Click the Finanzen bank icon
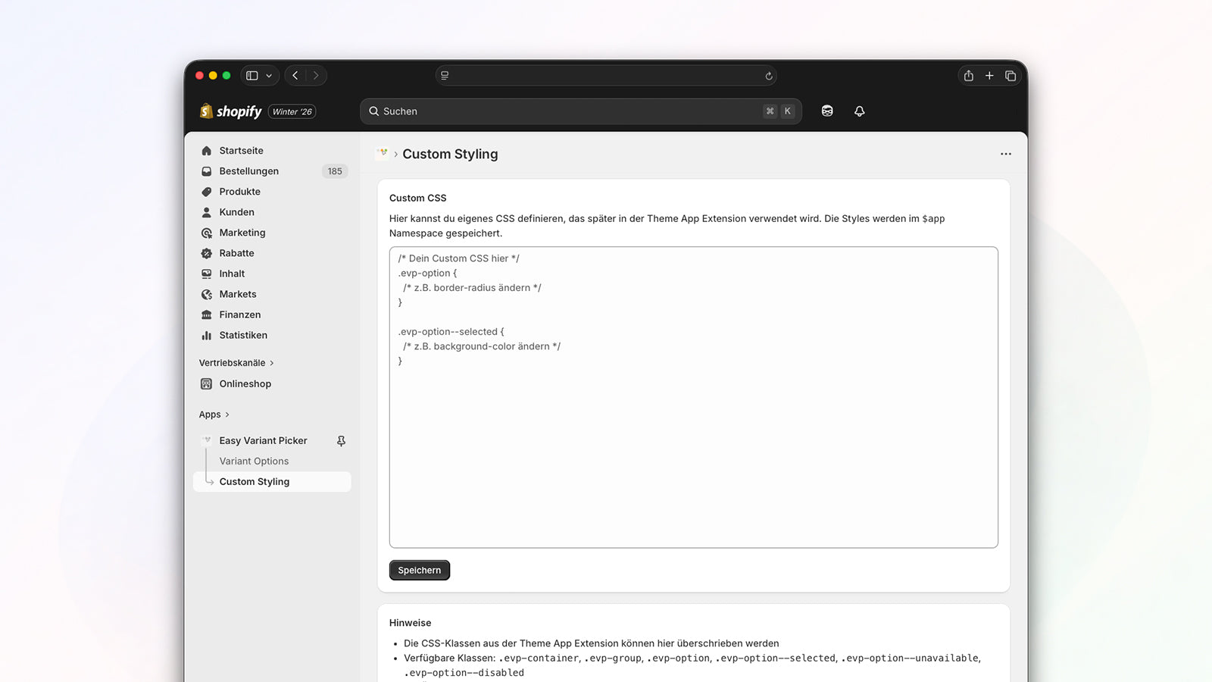 click(206, 314)
